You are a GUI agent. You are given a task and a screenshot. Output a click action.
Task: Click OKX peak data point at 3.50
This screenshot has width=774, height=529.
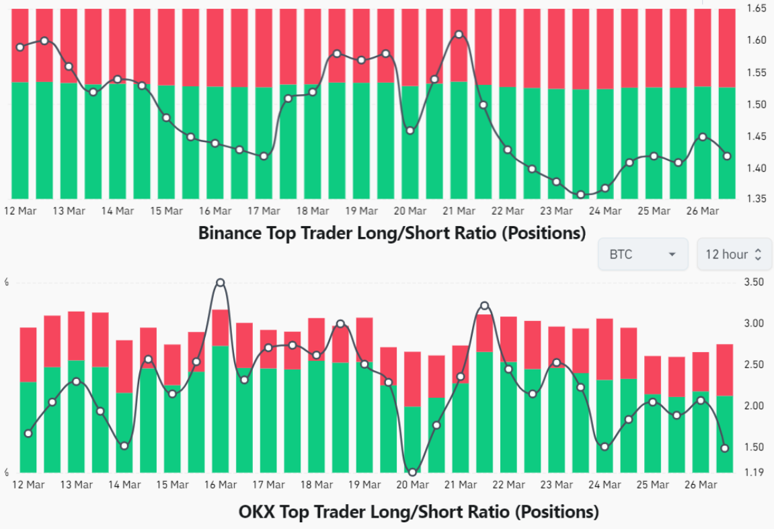pyautogui.click(x=220, y=283)
